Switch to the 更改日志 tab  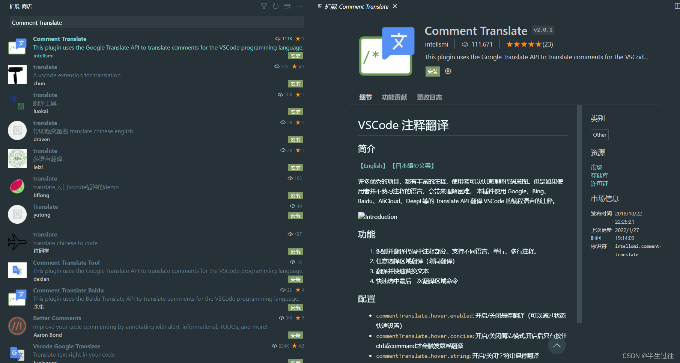[429, 97]
